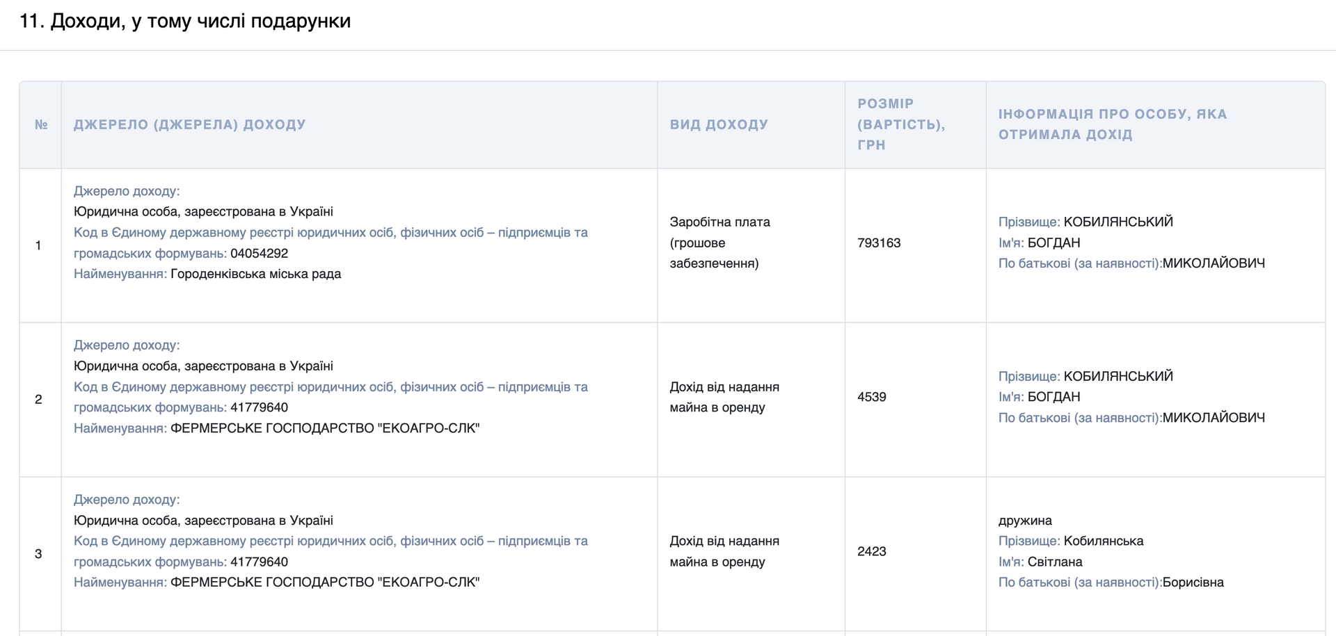1336x636 pixels.
Task: Select the 'Розмір (вартість), грн' column header
Action: (900, 124)
